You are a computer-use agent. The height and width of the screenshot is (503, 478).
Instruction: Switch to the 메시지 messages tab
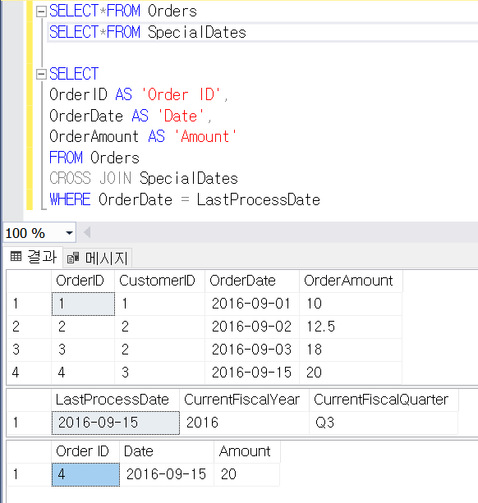pos(98,258)
